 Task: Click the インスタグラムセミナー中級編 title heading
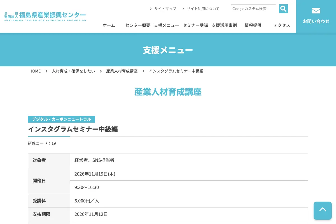pos(73,129)
